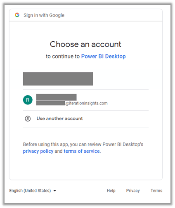Image resolution: width=175 pixels, height=208 pixels.
Task: Select the iterationinsights.com email account
Action: click(x=86, y=100)
